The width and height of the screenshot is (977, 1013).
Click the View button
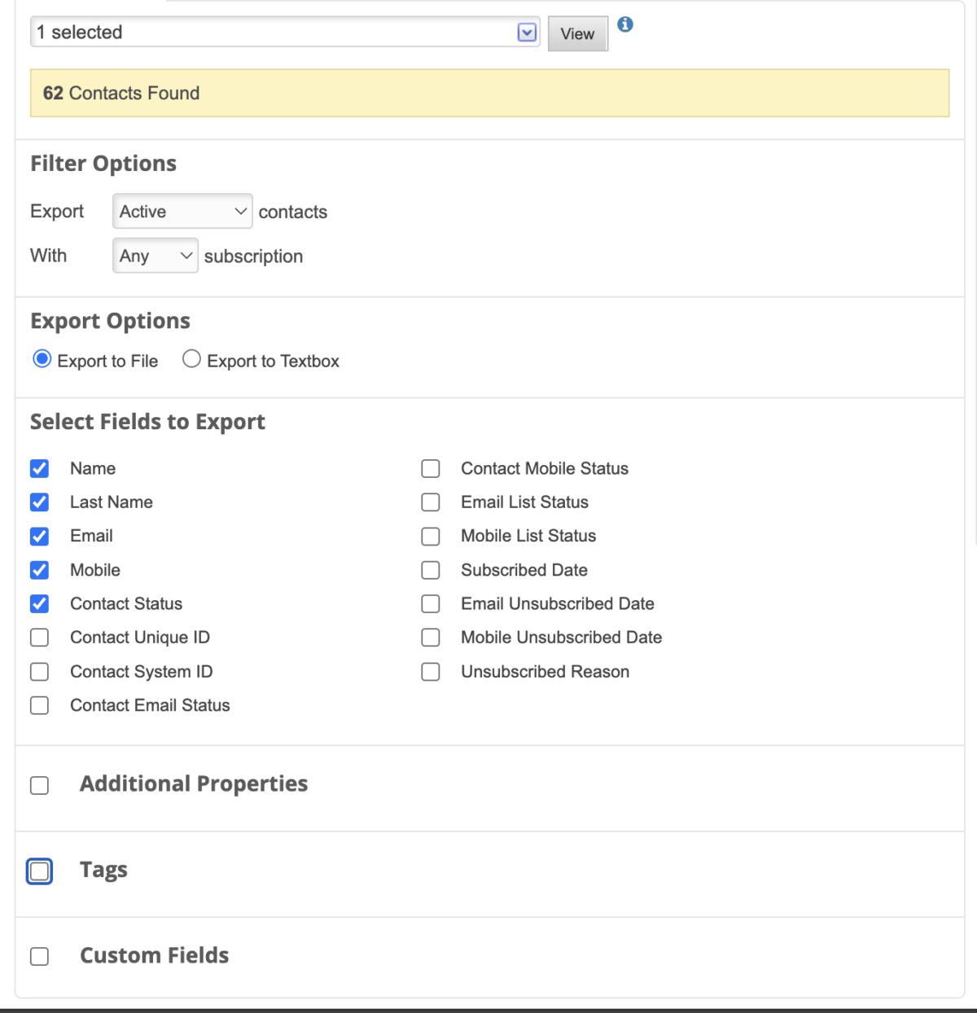click(577, 33)
